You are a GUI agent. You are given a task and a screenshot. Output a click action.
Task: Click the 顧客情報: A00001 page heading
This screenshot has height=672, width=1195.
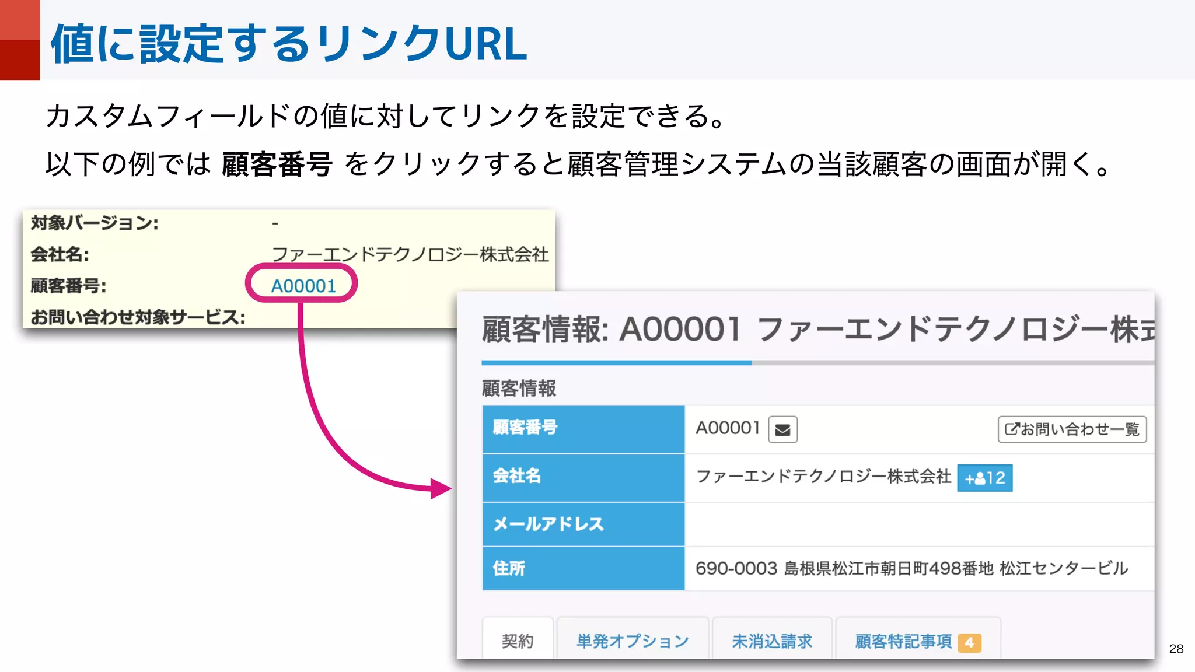(x=817, y=330)
